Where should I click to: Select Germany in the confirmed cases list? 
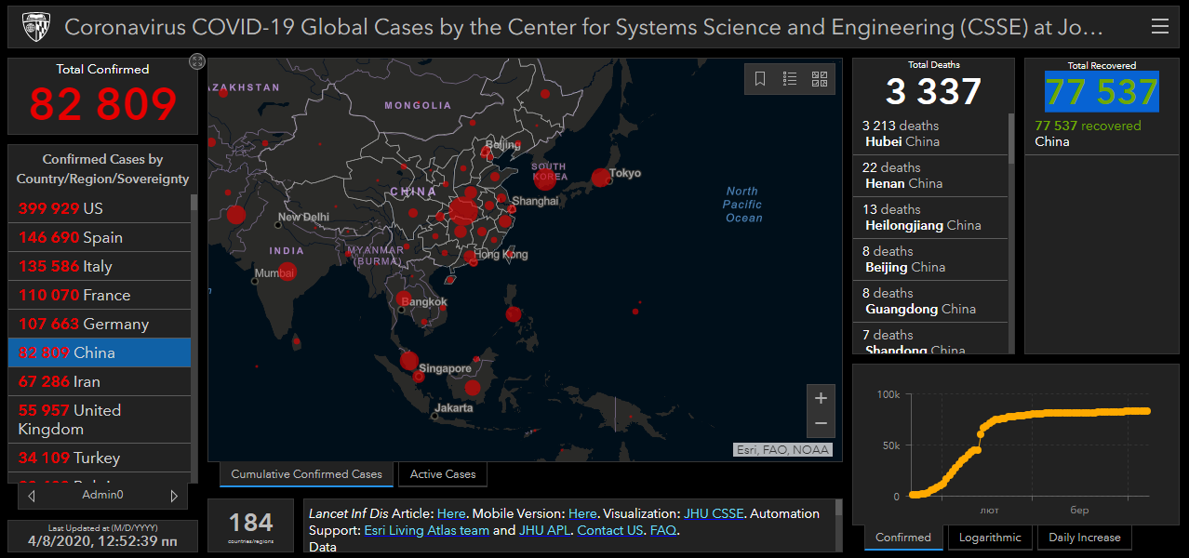[100, 324]
